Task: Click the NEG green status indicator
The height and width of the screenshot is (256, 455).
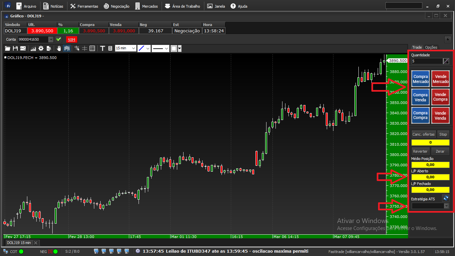Action: [56, 251]
